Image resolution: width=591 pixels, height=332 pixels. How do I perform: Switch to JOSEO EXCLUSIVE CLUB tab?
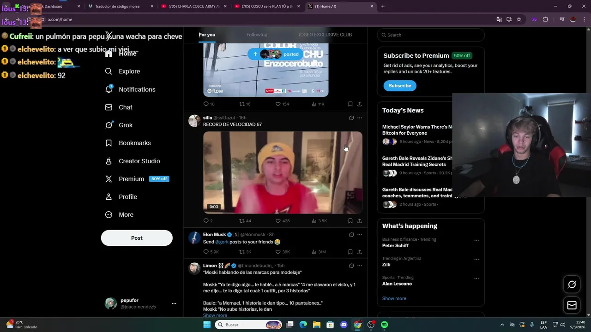[x=325, y=35]
